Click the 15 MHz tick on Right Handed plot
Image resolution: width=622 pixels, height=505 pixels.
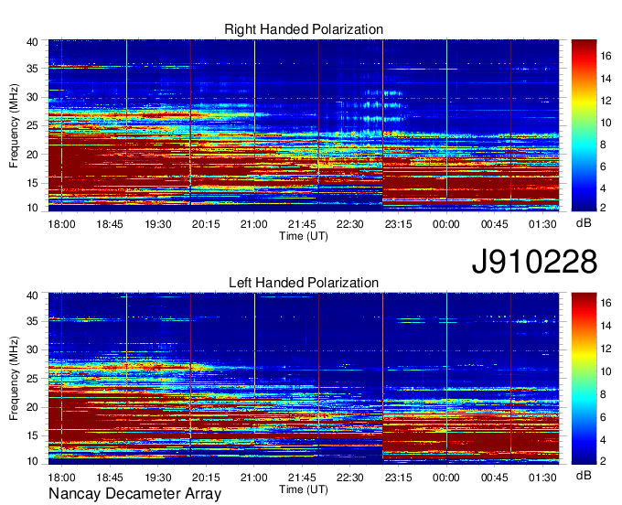coord(32,183)
